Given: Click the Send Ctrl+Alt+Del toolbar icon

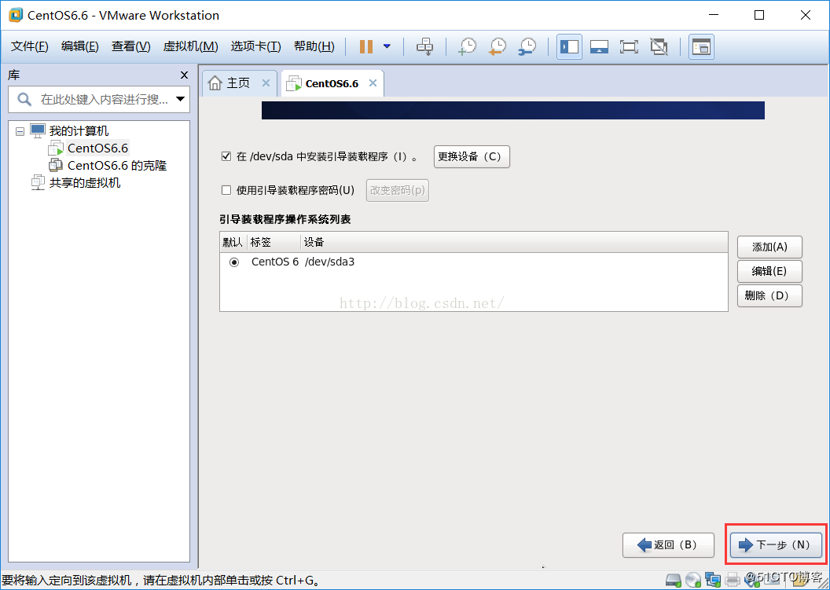Looking at the screenshot, I should click(x=424, y=46).
